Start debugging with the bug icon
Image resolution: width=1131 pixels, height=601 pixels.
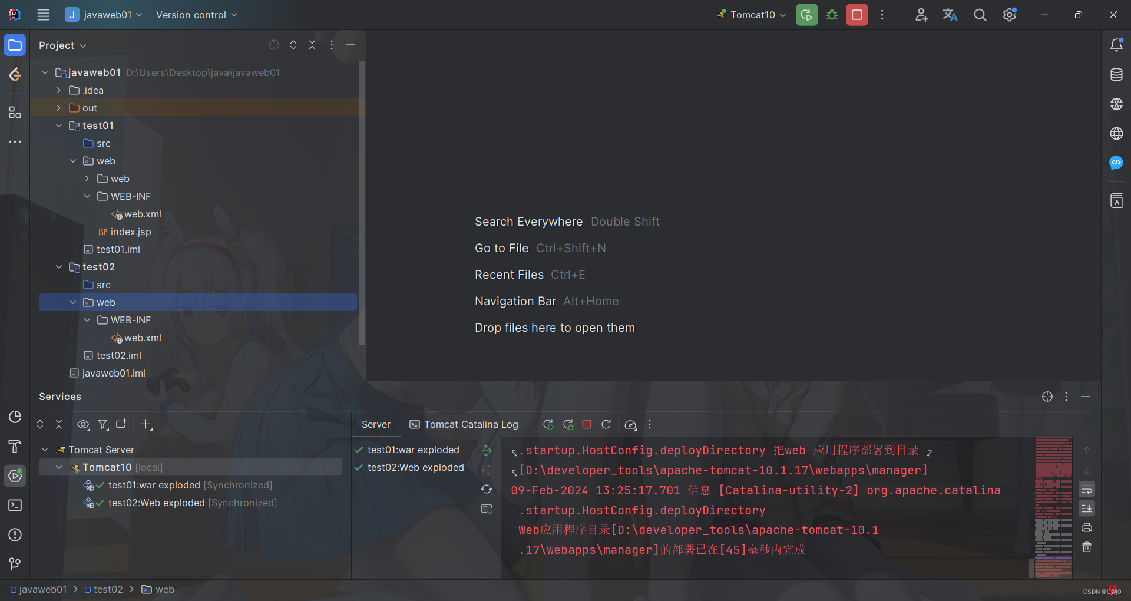(832, 15)
